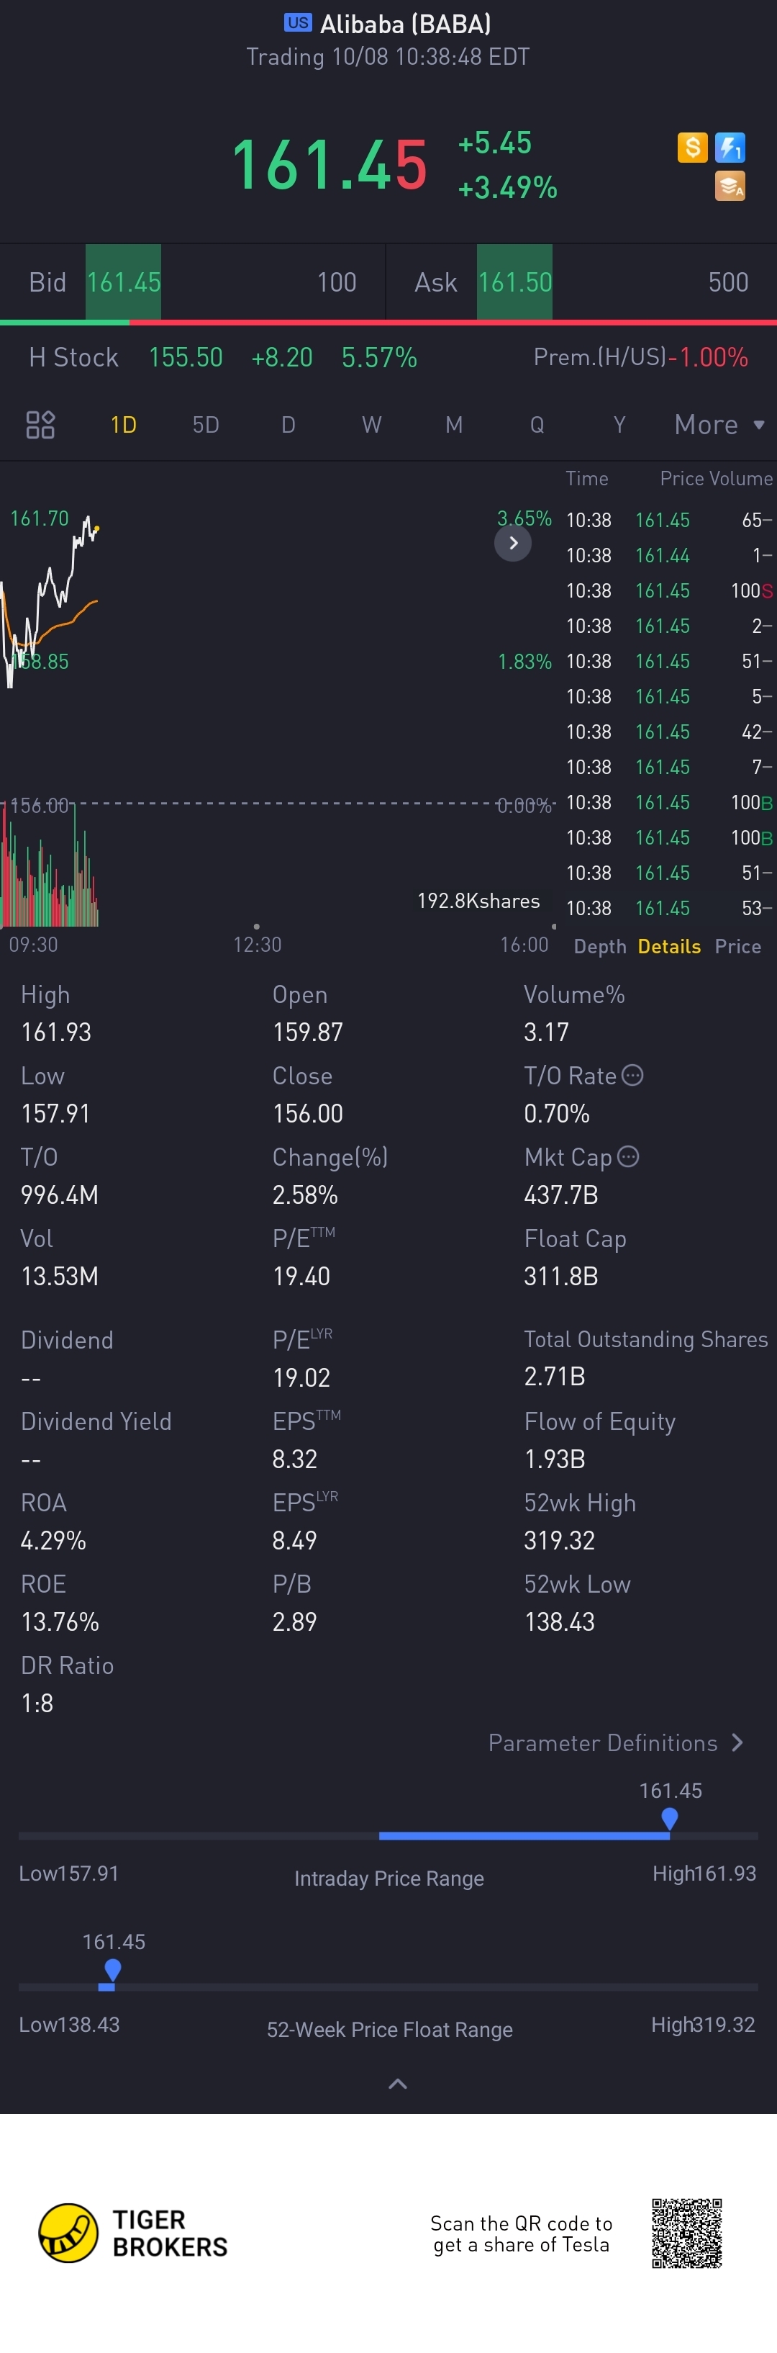Tap the Tiger Brokers logo
Screen dimensions: 777x2353
133,2233
